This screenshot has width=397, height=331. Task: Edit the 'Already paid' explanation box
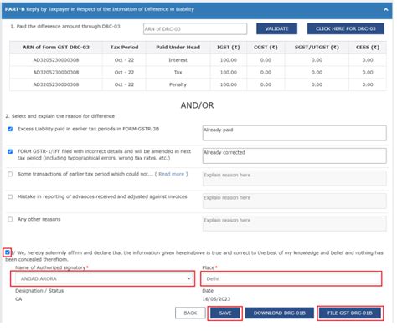294,133
